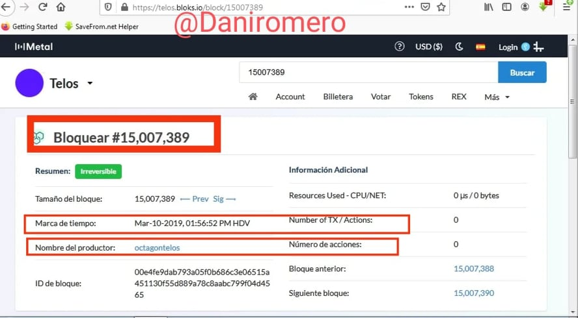The height and width of the screenshot is (318, 578).
Task: Click the block cubes icon beside title
Action: 38,138
